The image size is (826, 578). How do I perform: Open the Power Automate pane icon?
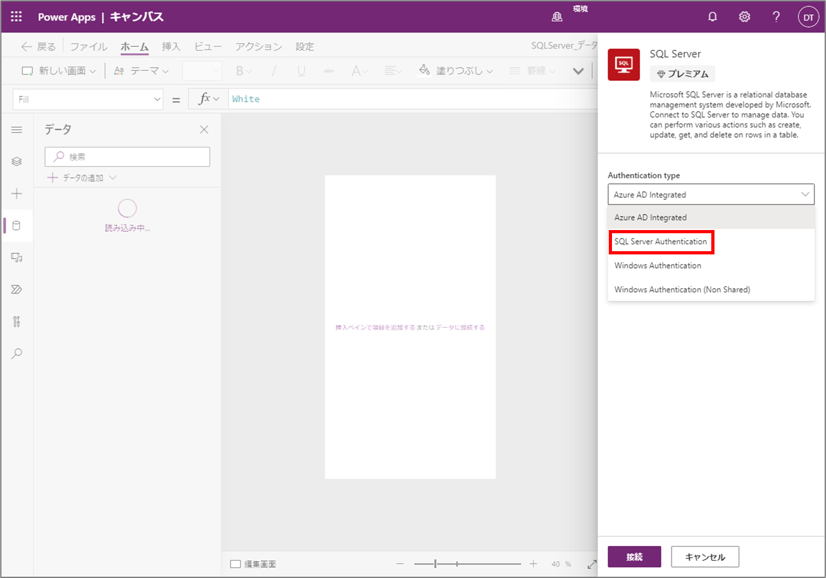pyautogui.click(x=17, y=290)
